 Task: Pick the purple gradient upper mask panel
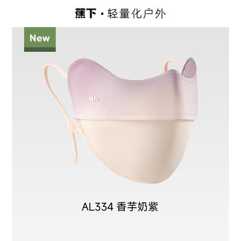133,95
